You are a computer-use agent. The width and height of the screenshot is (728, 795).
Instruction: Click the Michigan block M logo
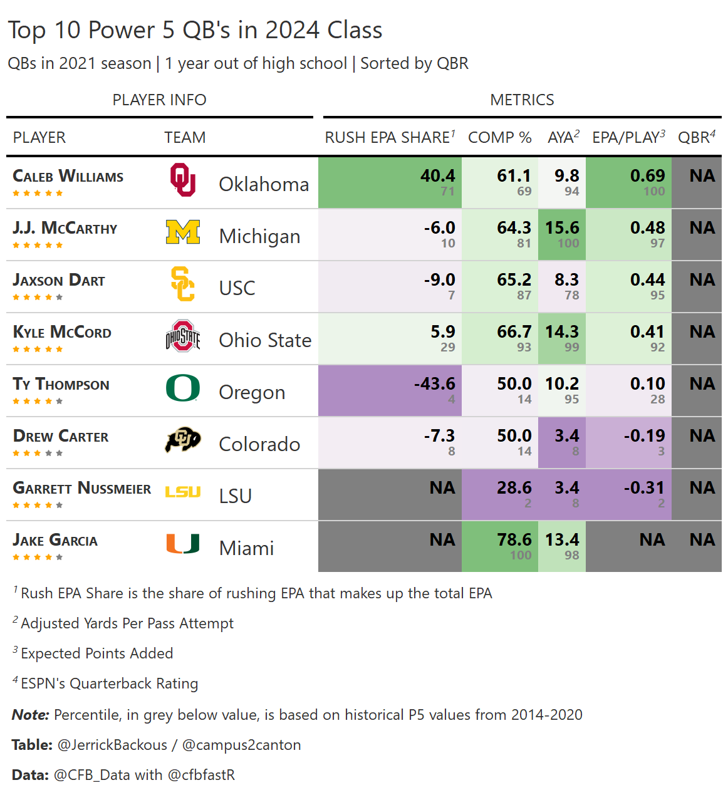pyautogui.click(x=183, y=232)
